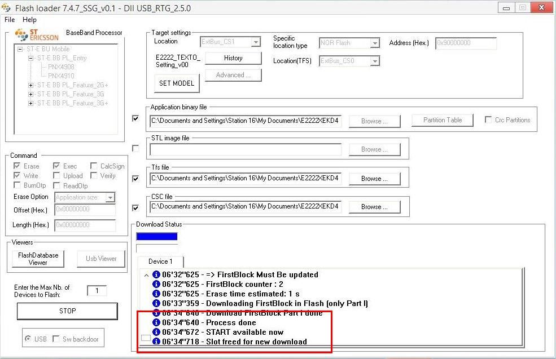
Task: Expand the ST-E BB PL_Feature_3G+ node
Action: point(31,103)
